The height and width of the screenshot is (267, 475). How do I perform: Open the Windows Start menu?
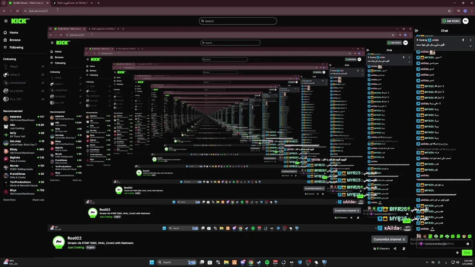tap(152, 262)
